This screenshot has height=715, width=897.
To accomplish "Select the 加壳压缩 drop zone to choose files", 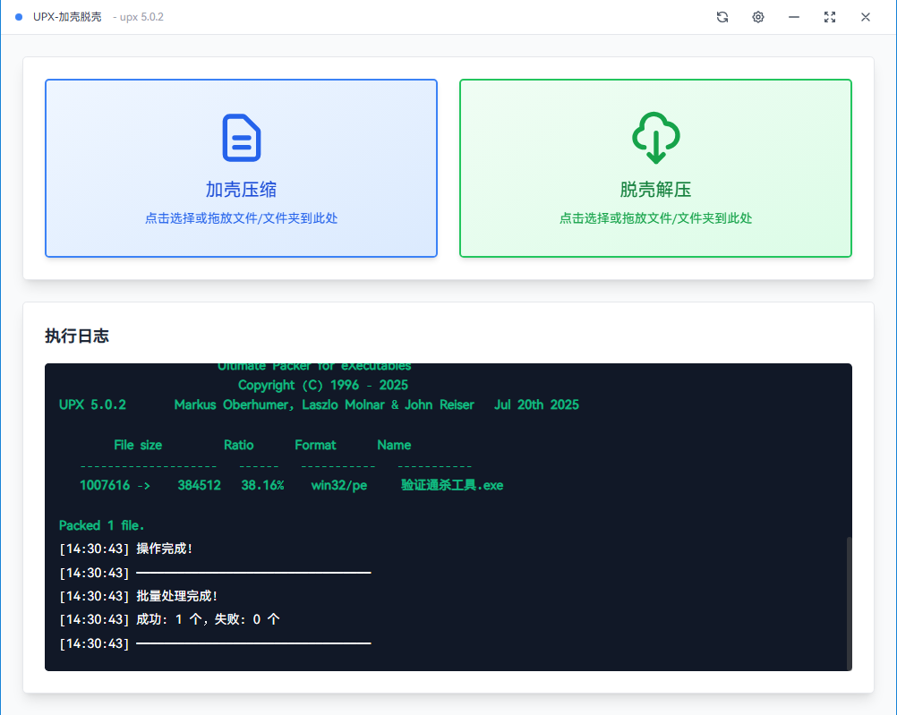I will coord(241,167).
